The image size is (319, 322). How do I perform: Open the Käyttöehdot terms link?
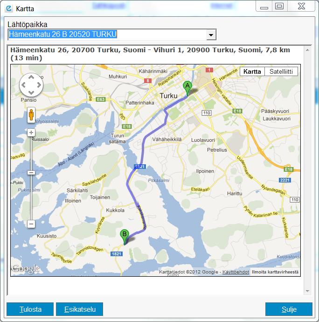pos(236,272)
